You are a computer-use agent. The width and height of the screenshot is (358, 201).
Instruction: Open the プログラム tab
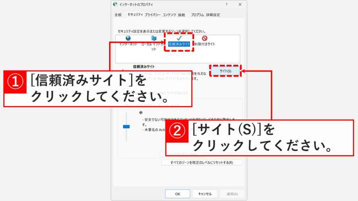(198, 15)
